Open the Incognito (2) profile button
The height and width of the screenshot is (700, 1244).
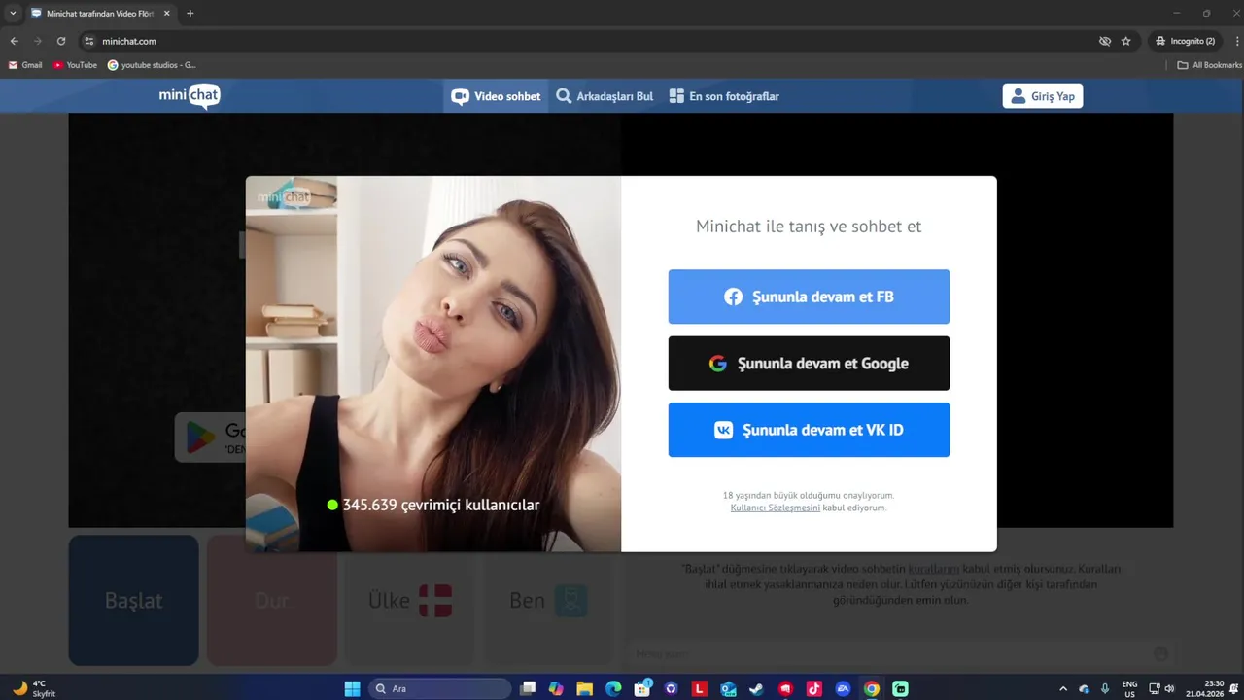tap(1185, 41)
